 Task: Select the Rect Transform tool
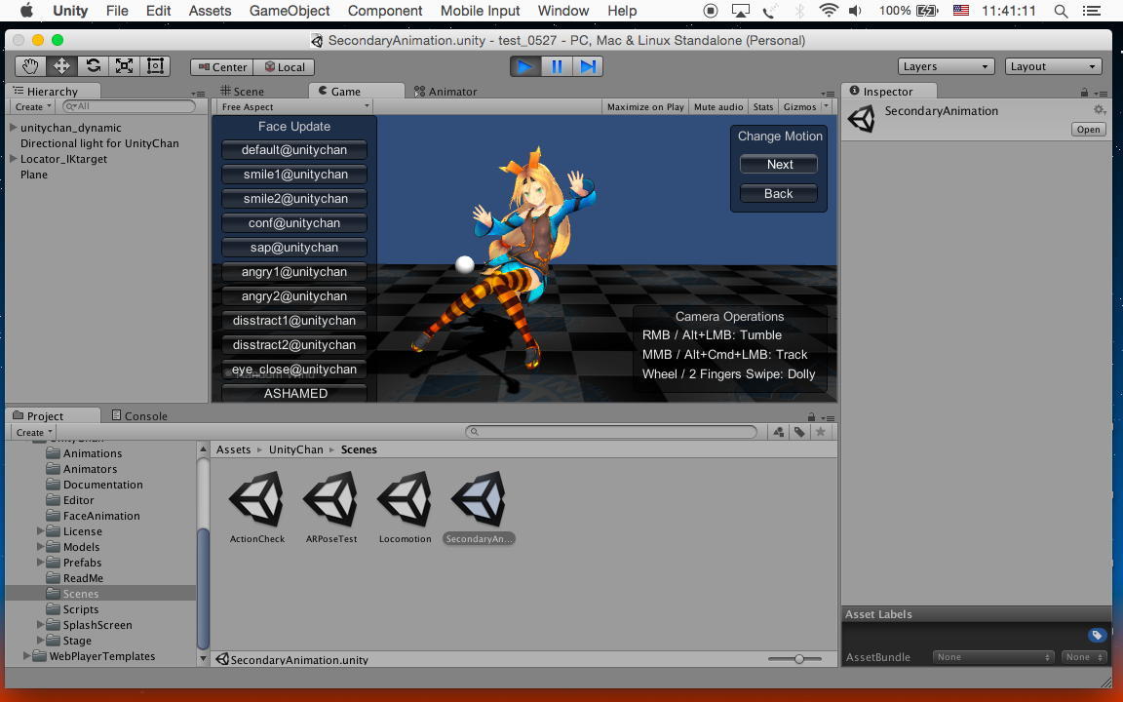[155, 66]
